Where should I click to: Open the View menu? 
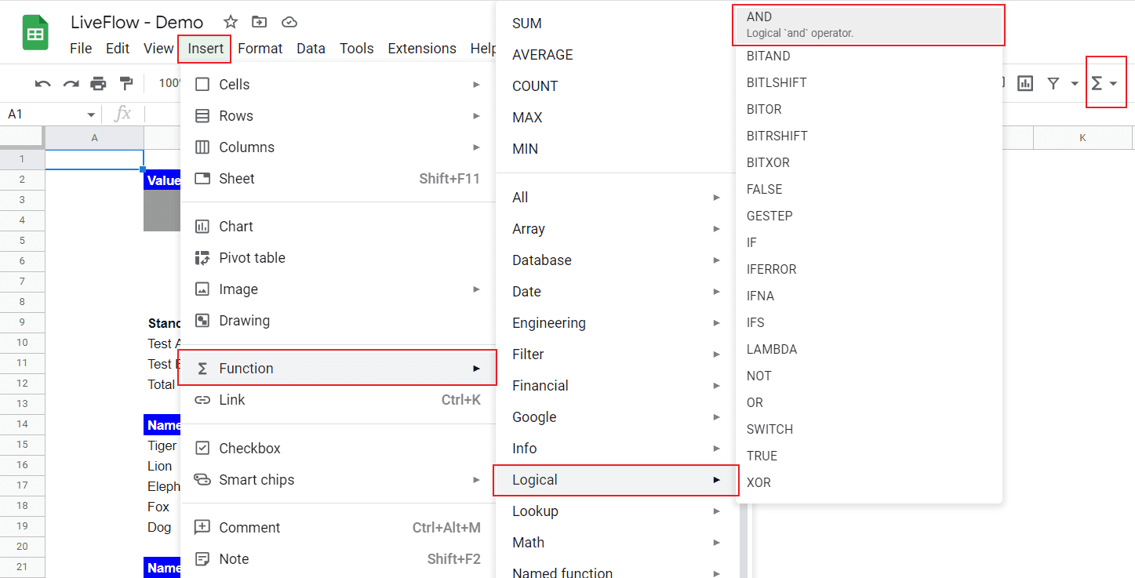point(158,49)
